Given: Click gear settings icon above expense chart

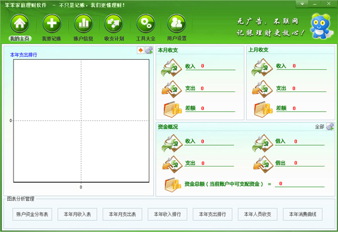Looking at the screenshot, I should pos(149,50).
